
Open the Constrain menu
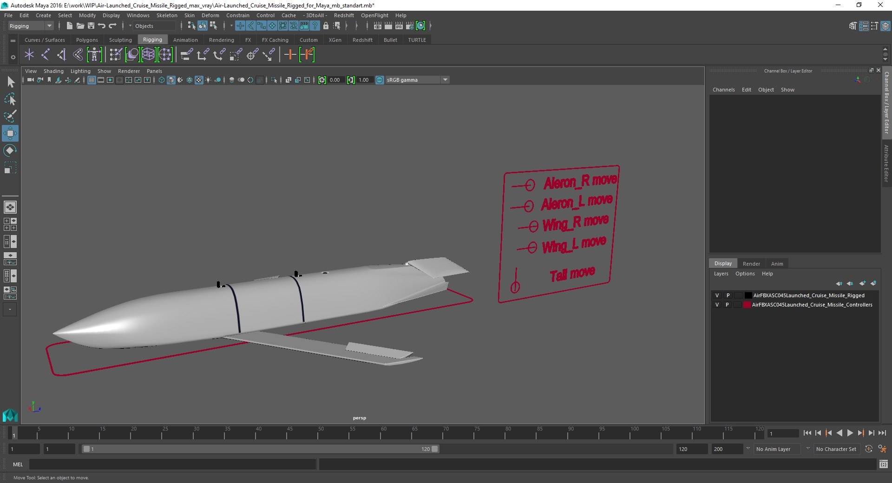(237, 15)
